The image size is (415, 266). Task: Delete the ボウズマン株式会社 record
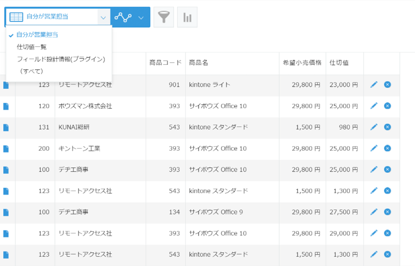387,106
